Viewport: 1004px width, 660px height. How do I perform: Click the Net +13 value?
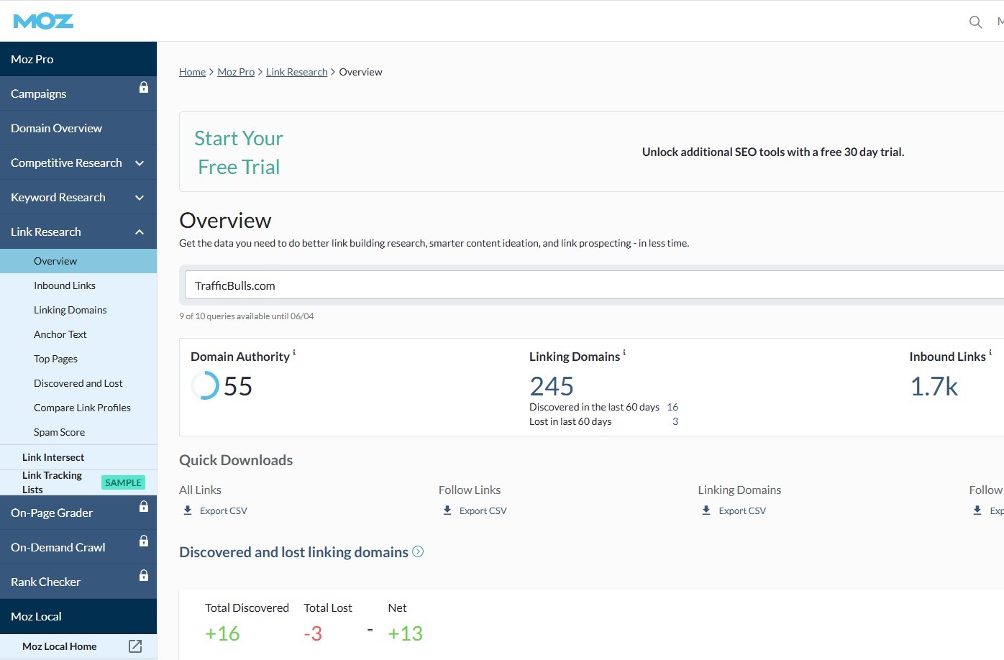(x=405, y=633)
